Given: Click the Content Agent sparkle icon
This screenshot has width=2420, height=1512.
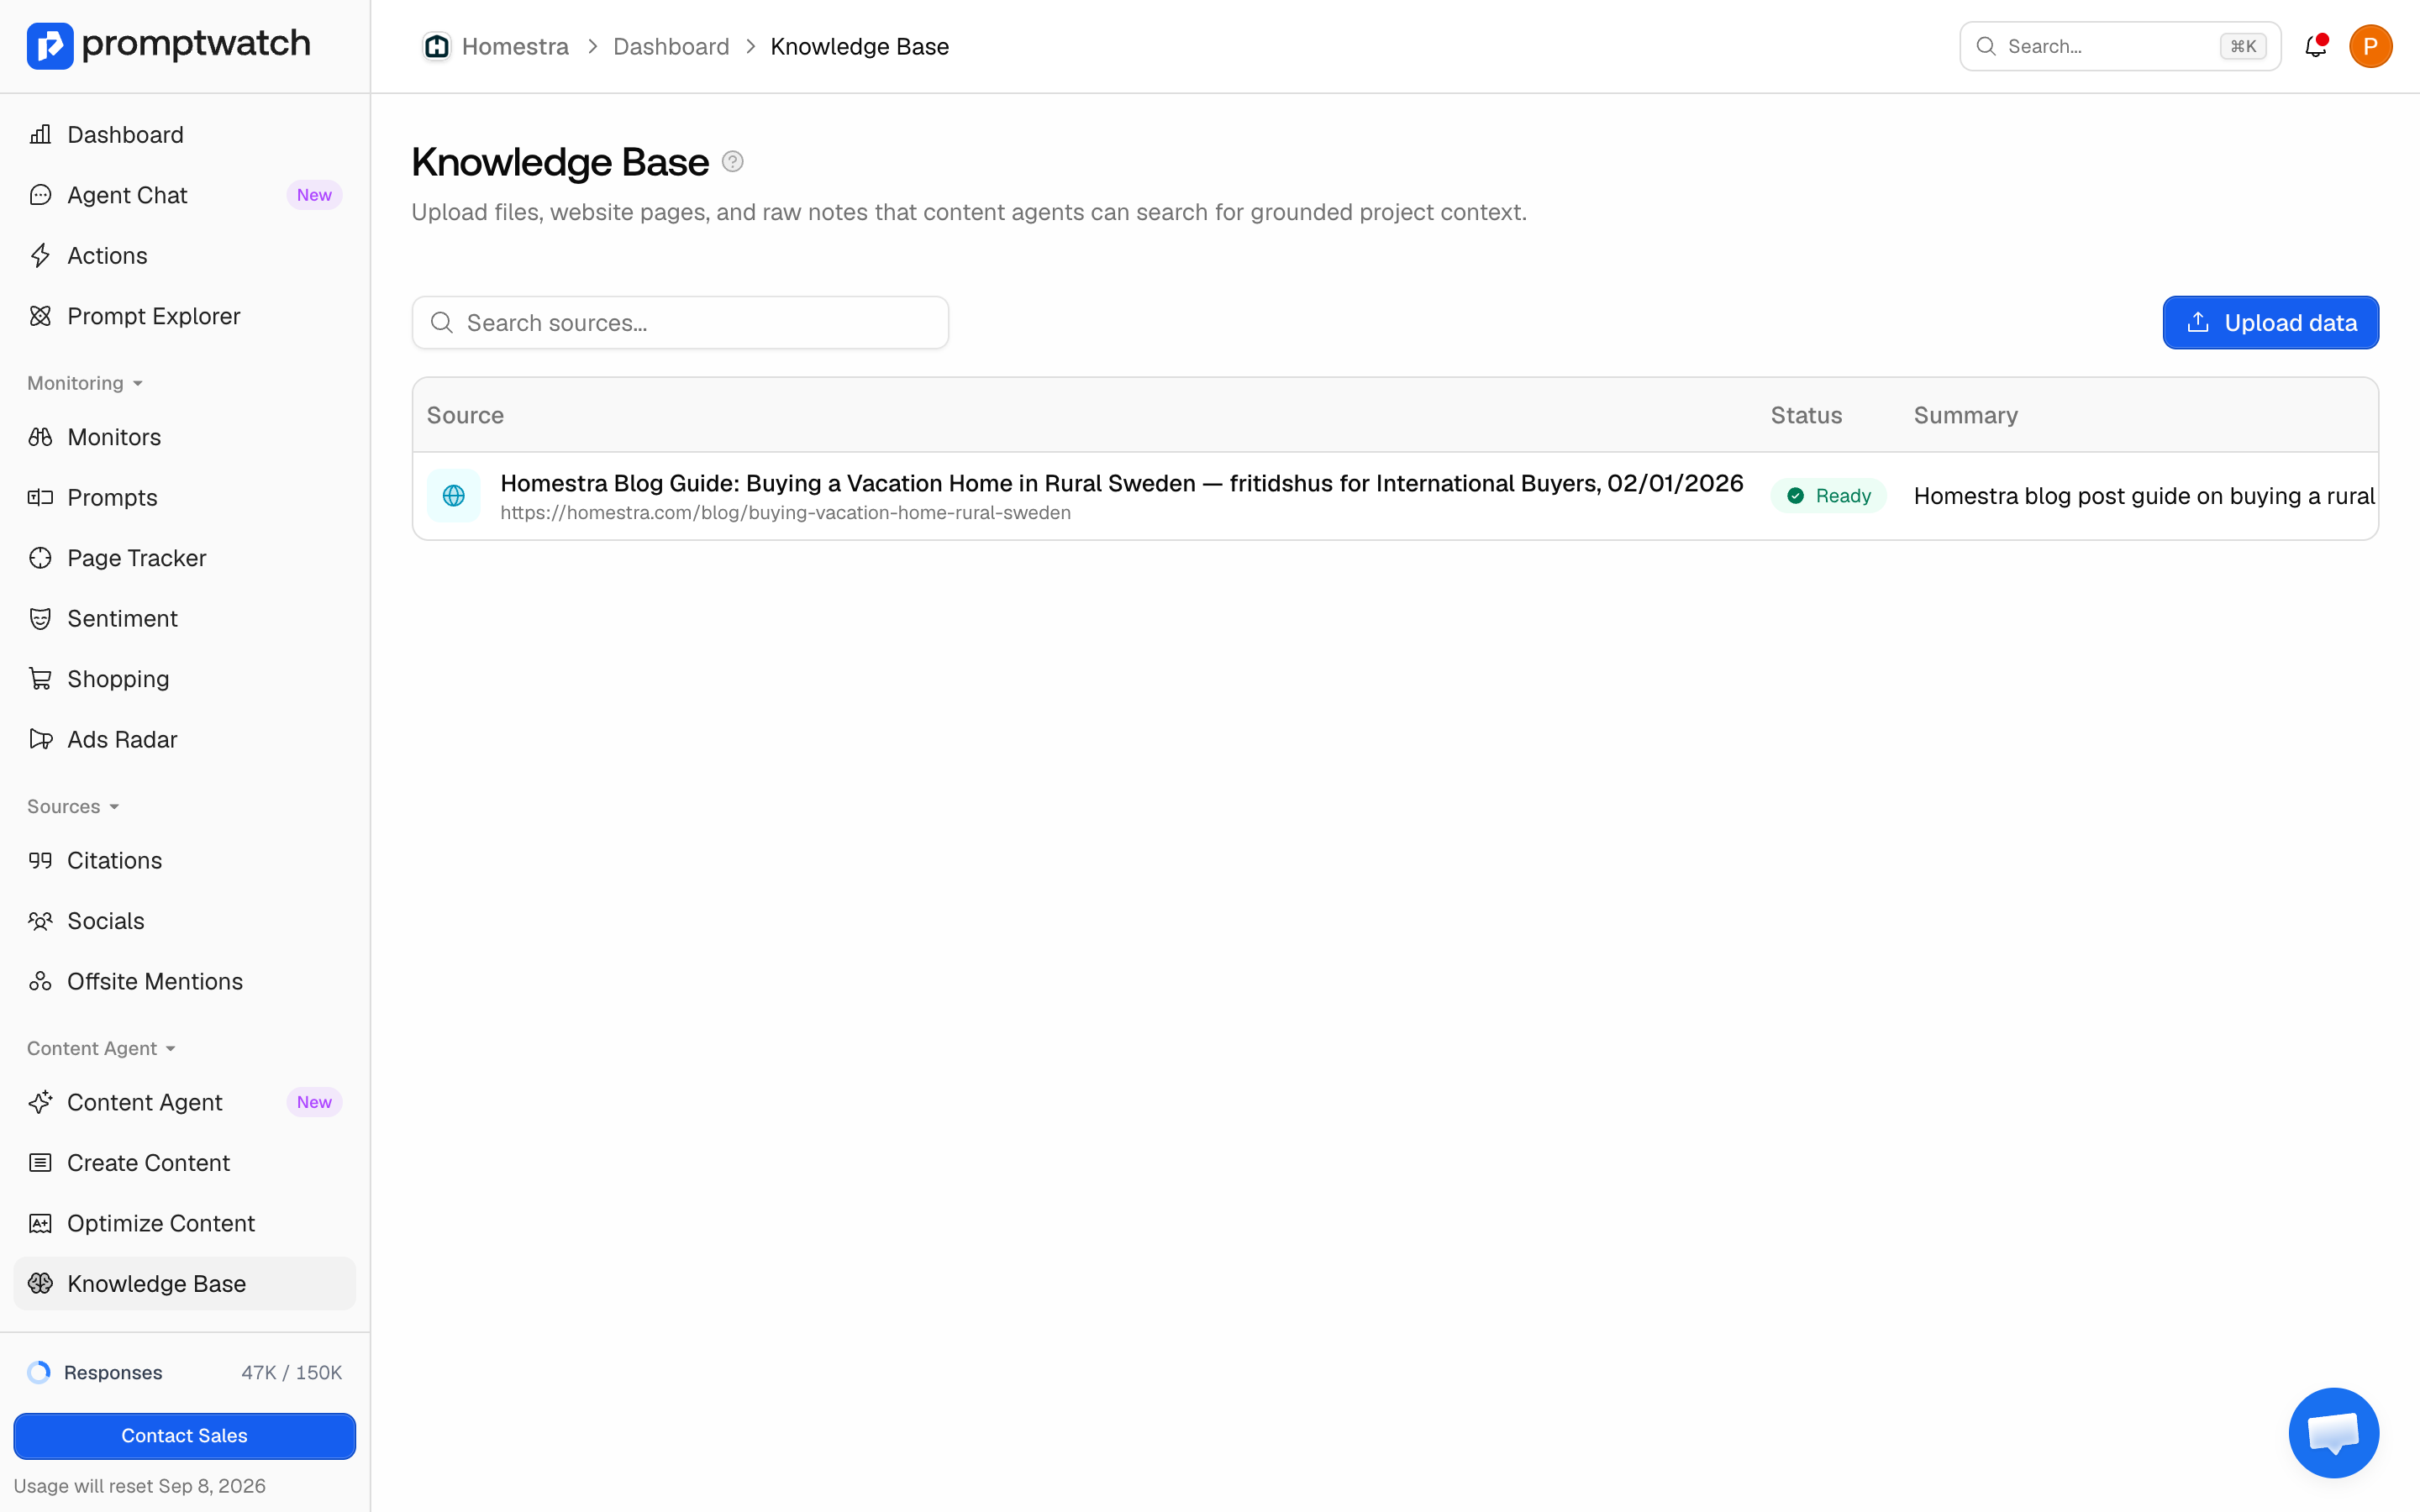Looking at the screenshot, I should [40, 1102].
